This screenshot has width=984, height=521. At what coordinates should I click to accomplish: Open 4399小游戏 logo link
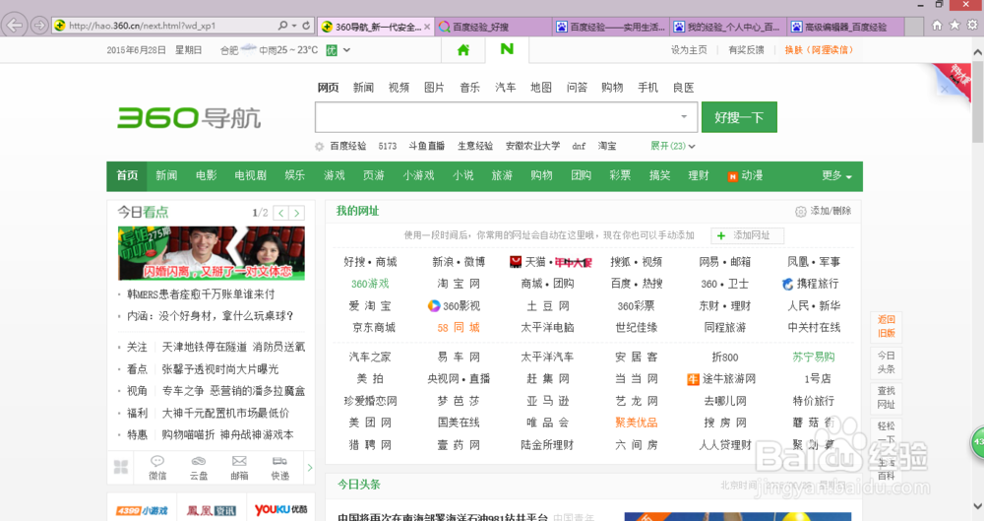click(x=142, y=510)
